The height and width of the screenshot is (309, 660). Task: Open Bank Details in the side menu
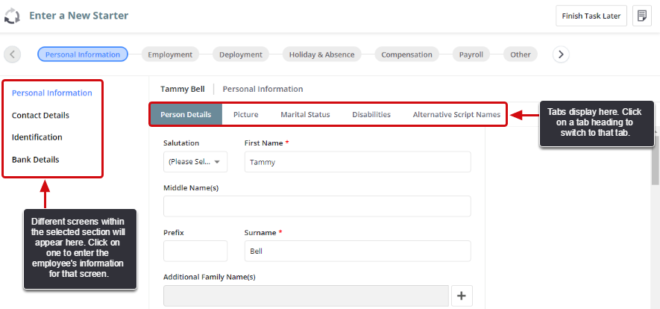pyautogui.click(x=35, y=160)
